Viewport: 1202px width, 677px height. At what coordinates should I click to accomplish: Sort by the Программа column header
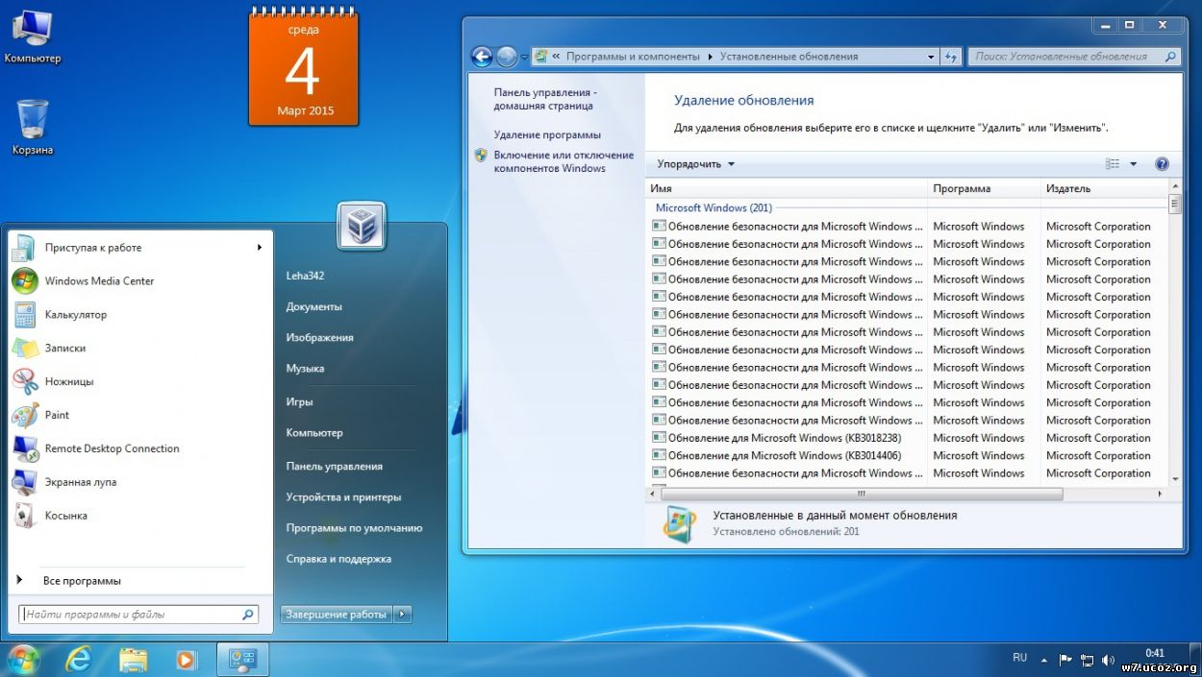click(984, 189)
